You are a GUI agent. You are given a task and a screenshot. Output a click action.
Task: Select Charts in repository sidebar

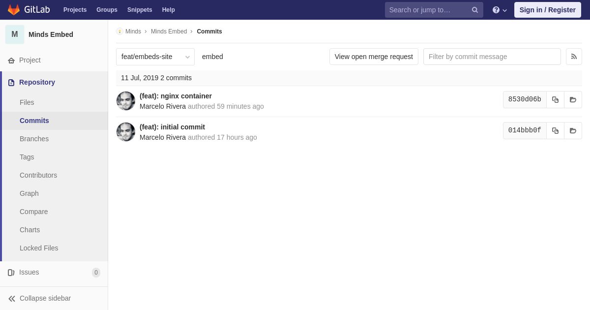click(x=29, y=230)
